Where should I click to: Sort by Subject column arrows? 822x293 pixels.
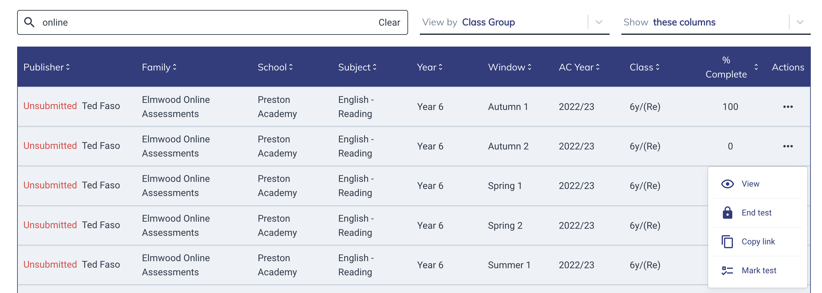(375, 67)
